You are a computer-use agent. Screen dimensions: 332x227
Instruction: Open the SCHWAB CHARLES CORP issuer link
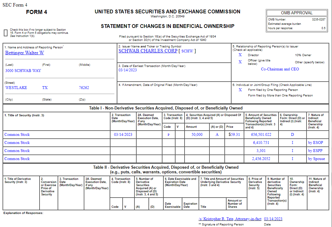point(148,51)
